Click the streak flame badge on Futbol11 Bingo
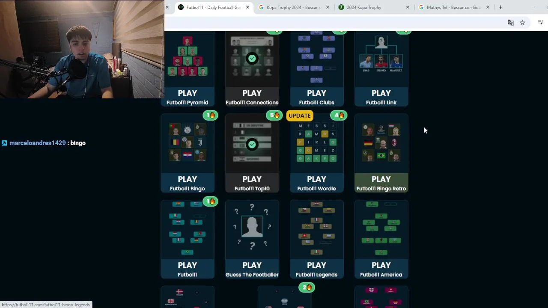The width and height of the screenshot is (548, 308). [x=210, y=115]
